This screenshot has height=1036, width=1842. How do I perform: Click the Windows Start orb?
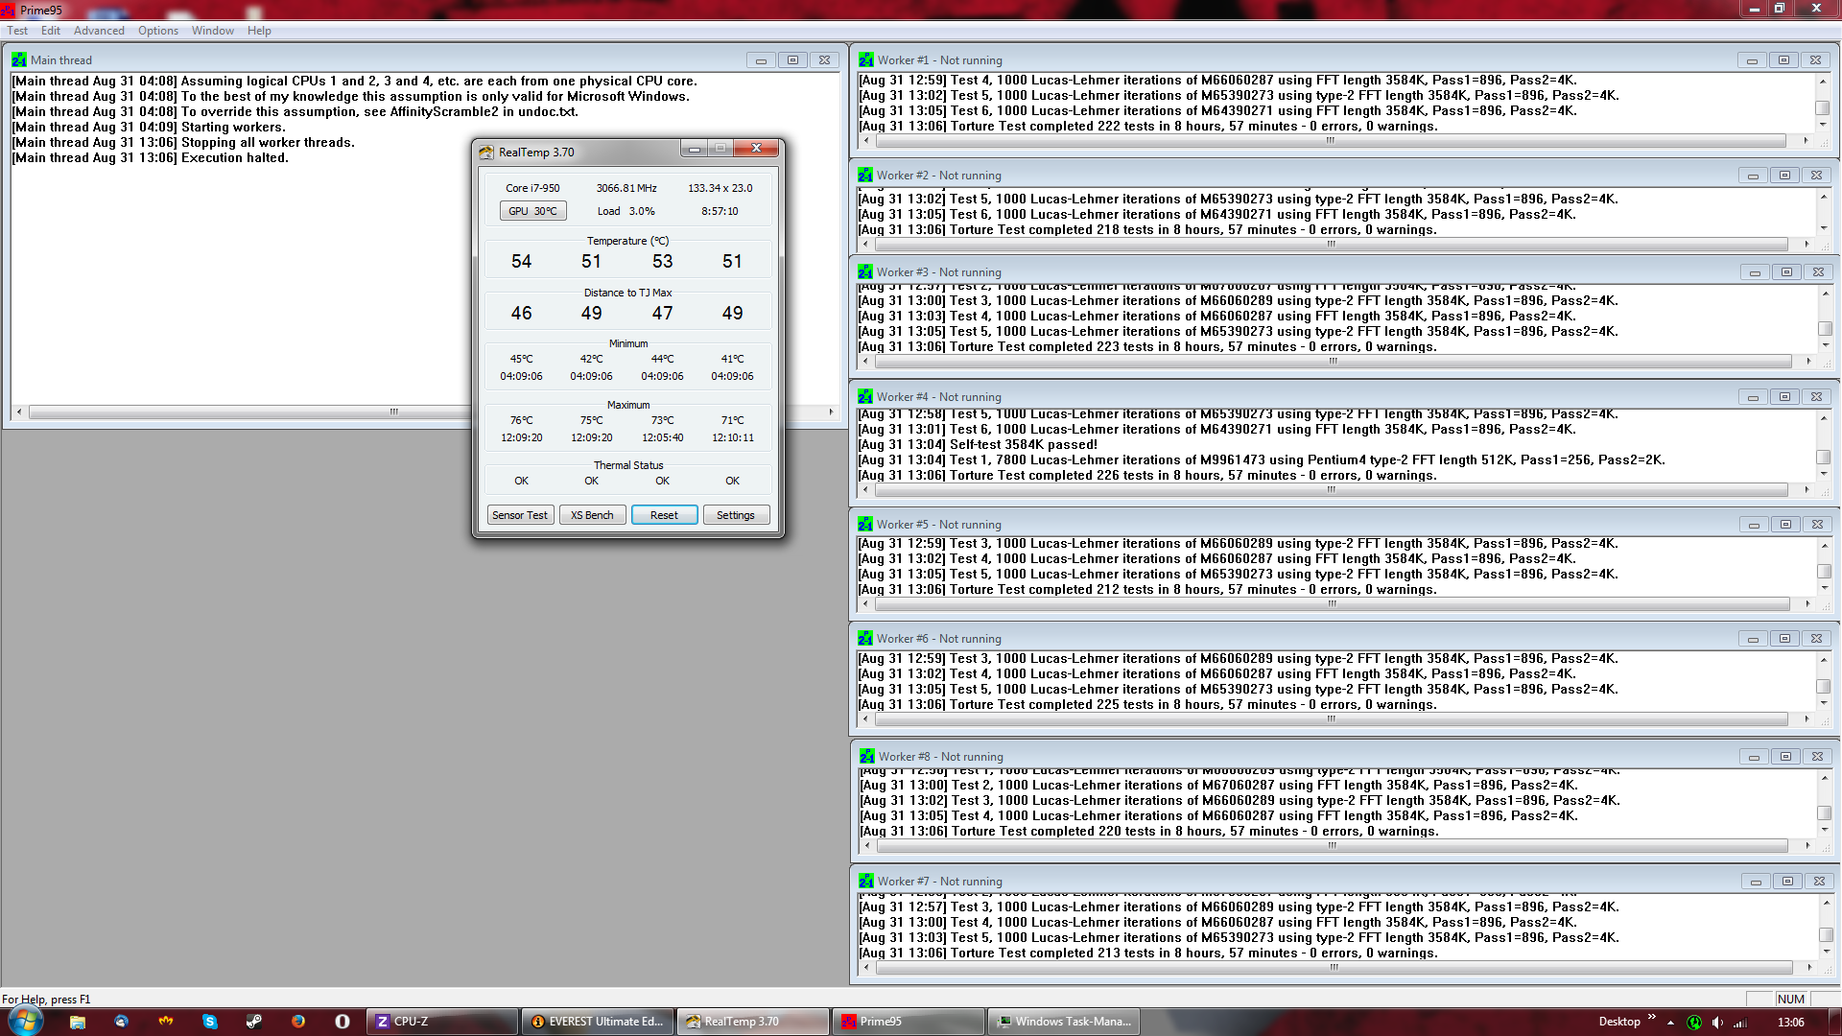[26, 1021]
